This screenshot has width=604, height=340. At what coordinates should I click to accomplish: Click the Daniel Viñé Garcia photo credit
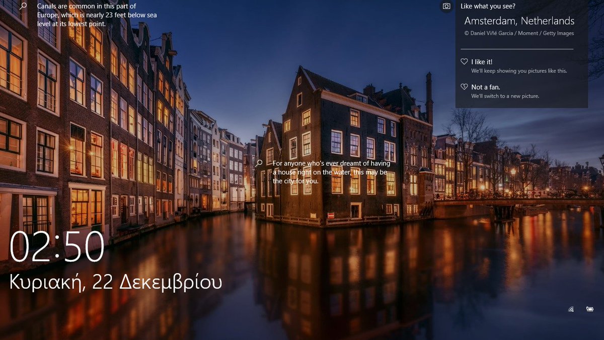(x=519, y=33)
